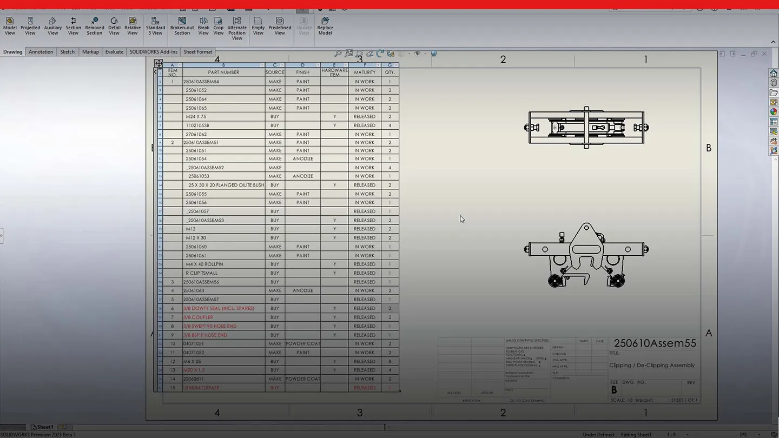Select the Alternate Position View tool
The image size is (779, 438).
click(x=237, y=24)
